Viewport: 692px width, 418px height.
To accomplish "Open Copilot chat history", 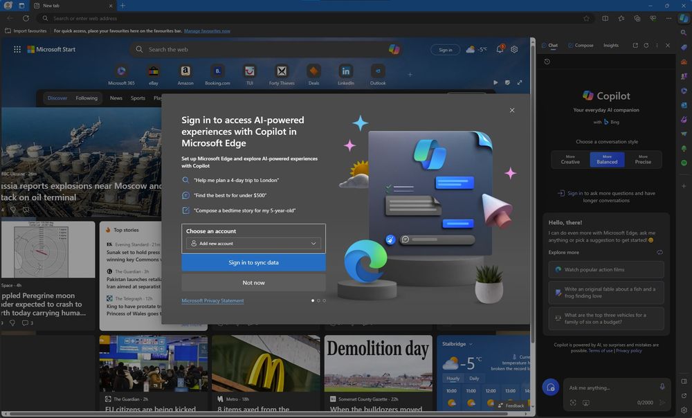I will (x=547, y=62).
